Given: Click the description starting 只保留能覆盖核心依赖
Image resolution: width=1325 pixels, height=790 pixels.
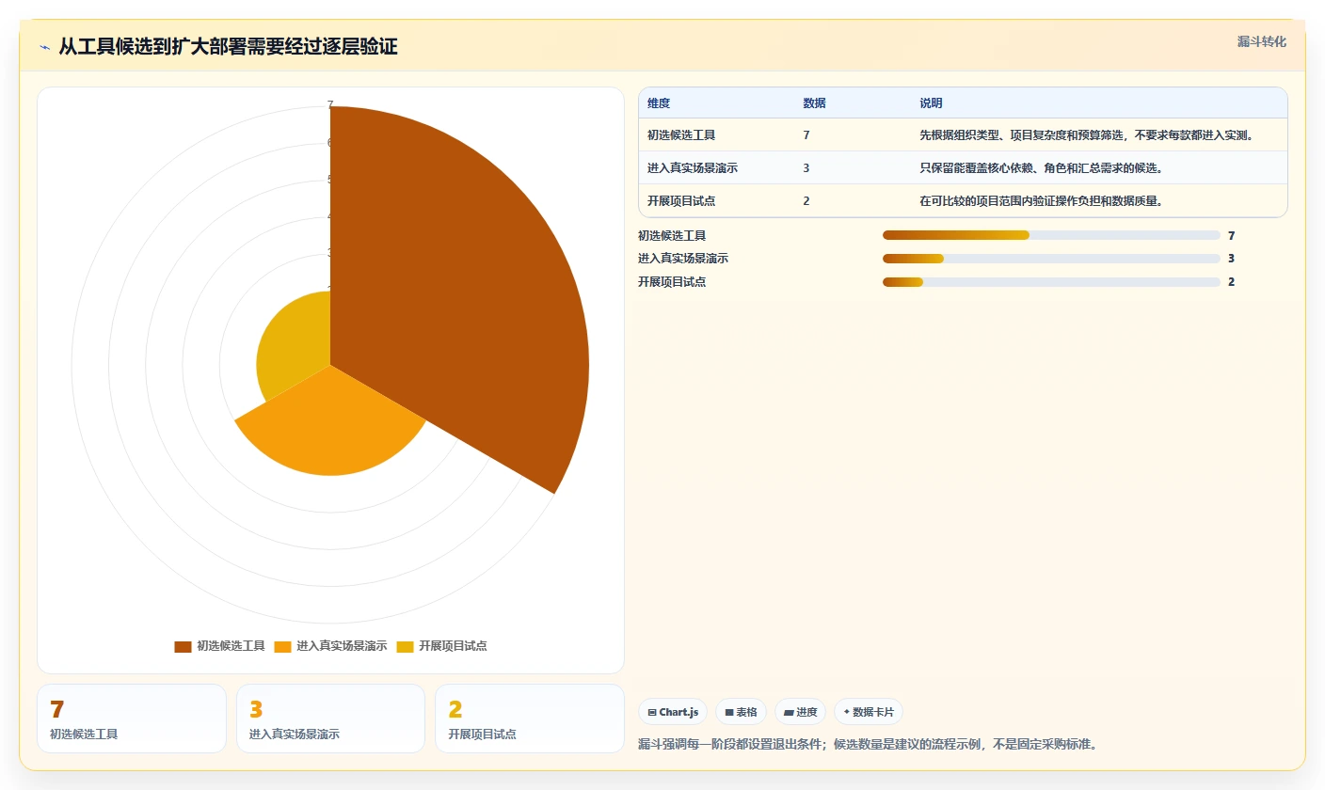Looking at the screenshot, I should point(1042,168).
